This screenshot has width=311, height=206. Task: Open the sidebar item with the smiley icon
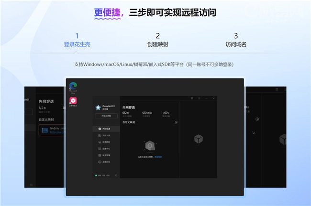tap(106, 142)
